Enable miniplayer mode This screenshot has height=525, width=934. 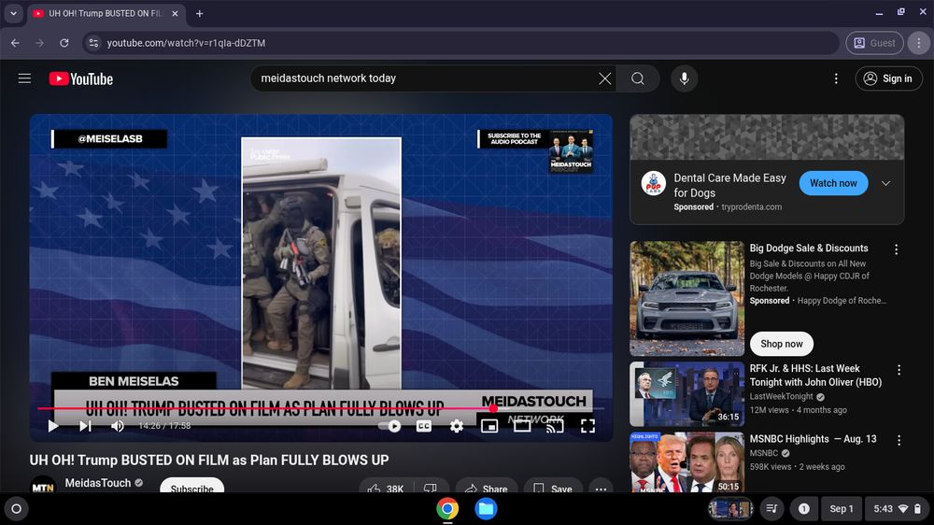pyautogui.click(x=489, y=425)
